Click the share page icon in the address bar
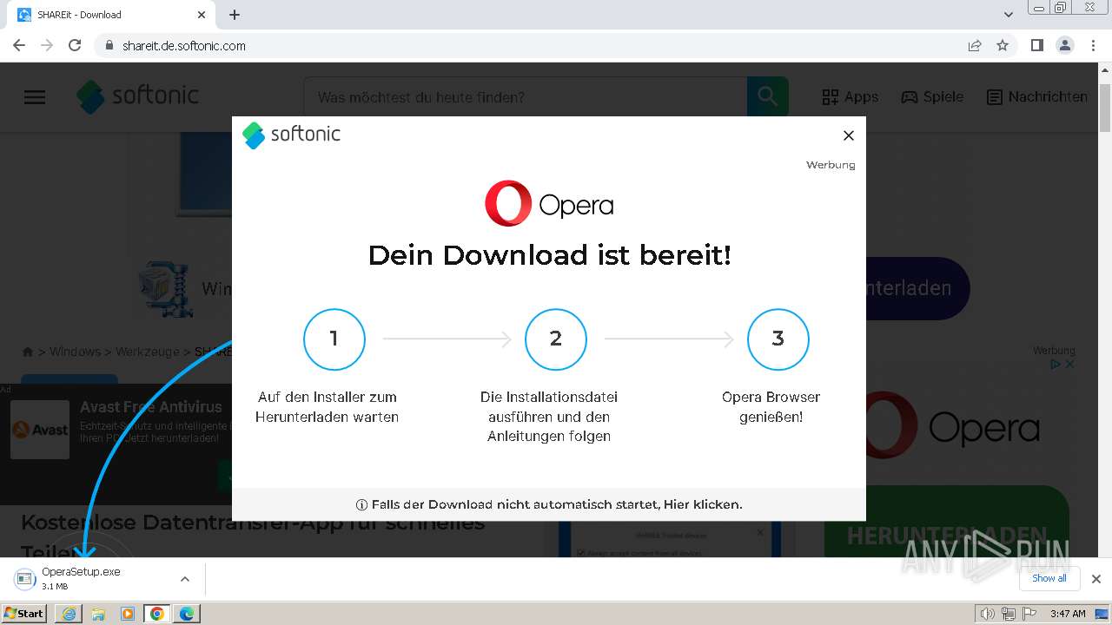Viewport: 1112px width, 625px height. tap(975, 45)
